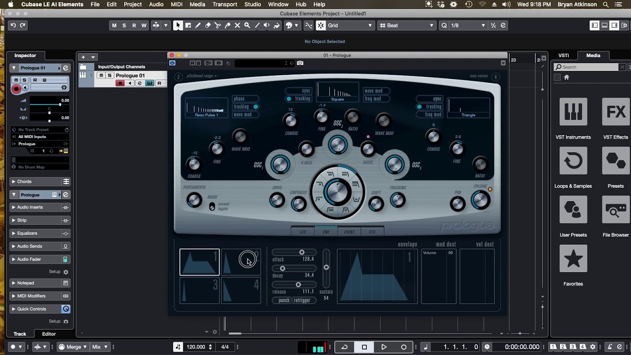
Task: Switch to the VSTi tab
Action: click(563, 56)
